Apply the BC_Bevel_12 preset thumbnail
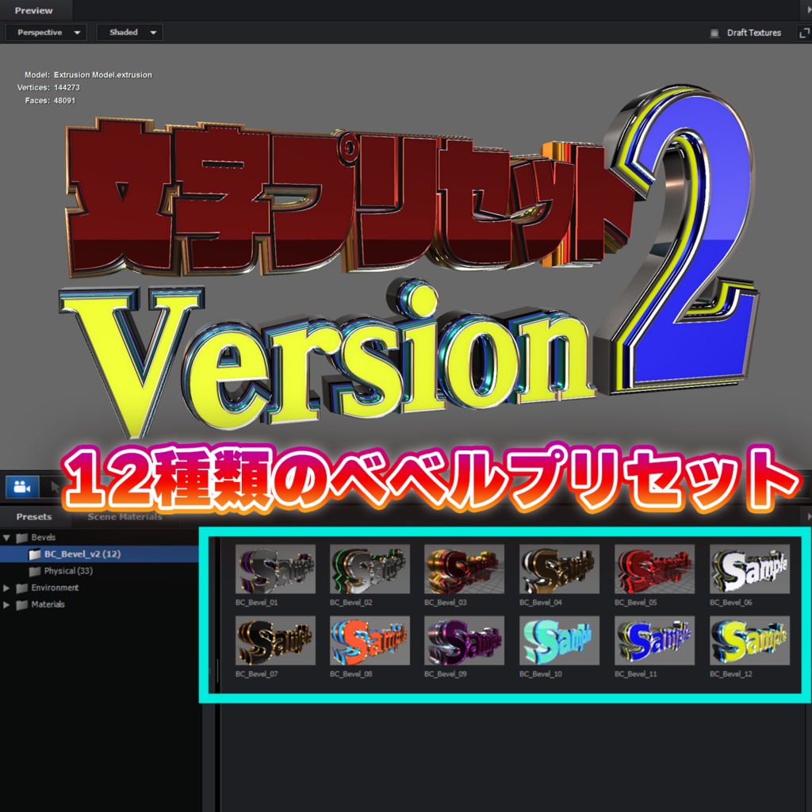The height and width of the screenshot is (812, 812). pos(750,639)
